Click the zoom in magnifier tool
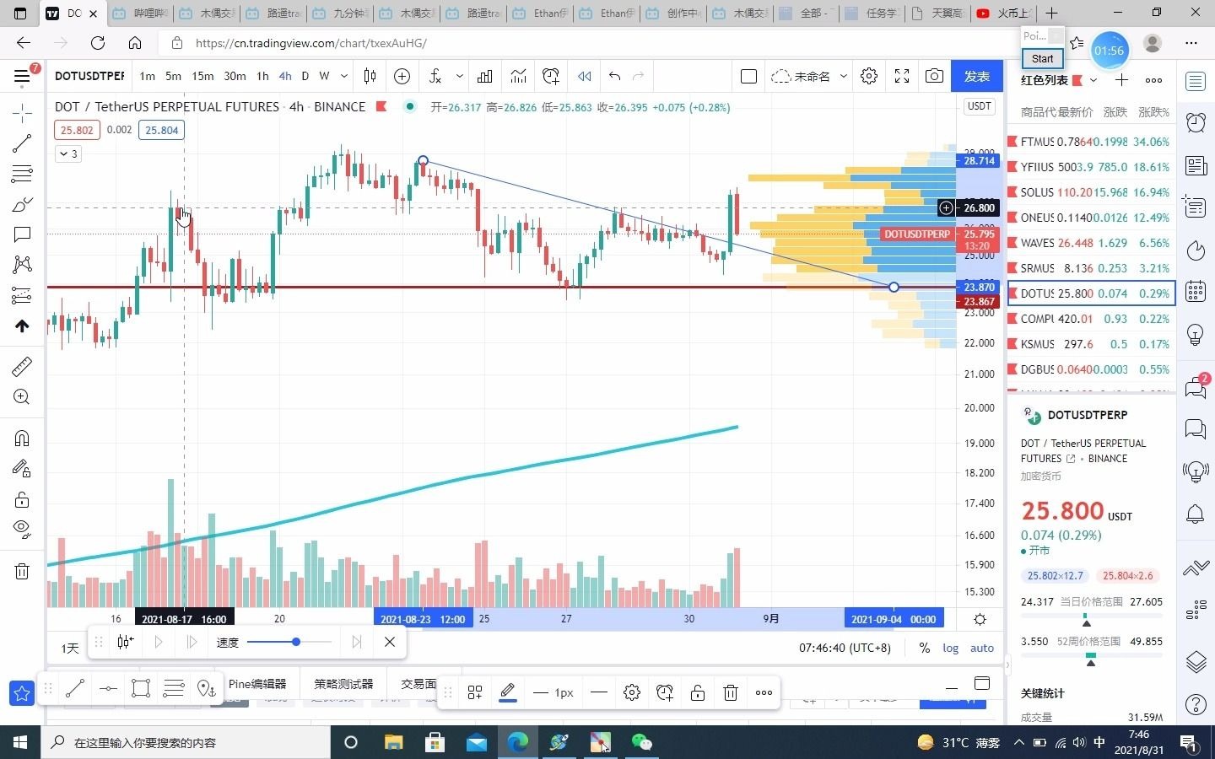The width and height of the screenshot is (1215, 759). (22, 397)
